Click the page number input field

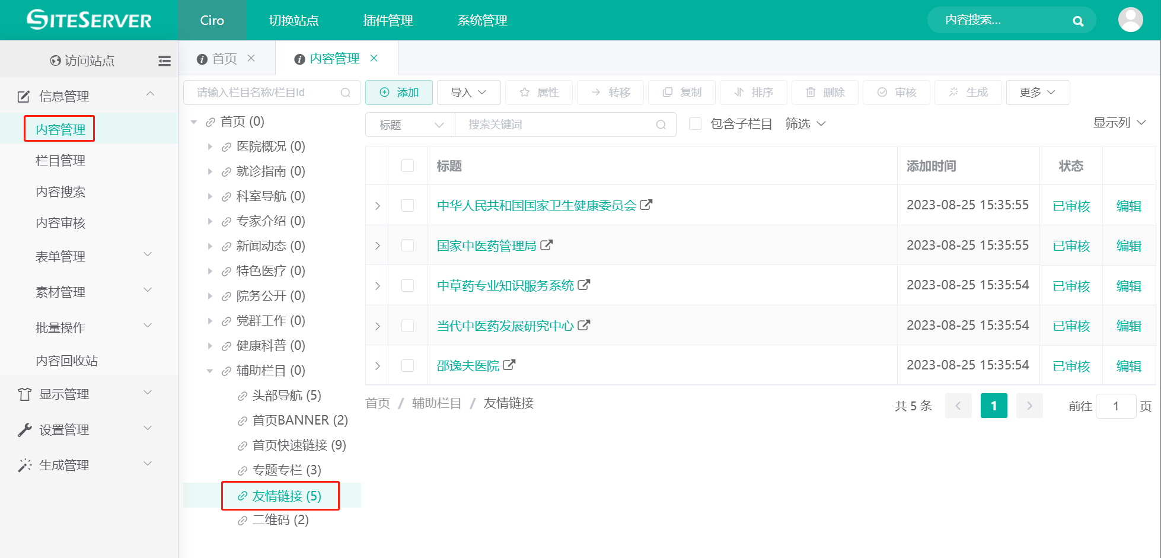[1116, 406]
